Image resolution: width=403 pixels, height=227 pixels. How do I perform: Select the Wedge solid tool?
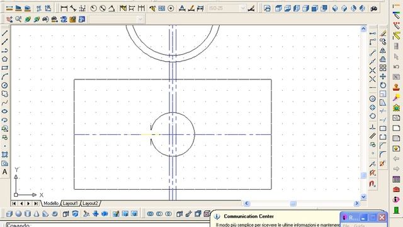point(45,214)
